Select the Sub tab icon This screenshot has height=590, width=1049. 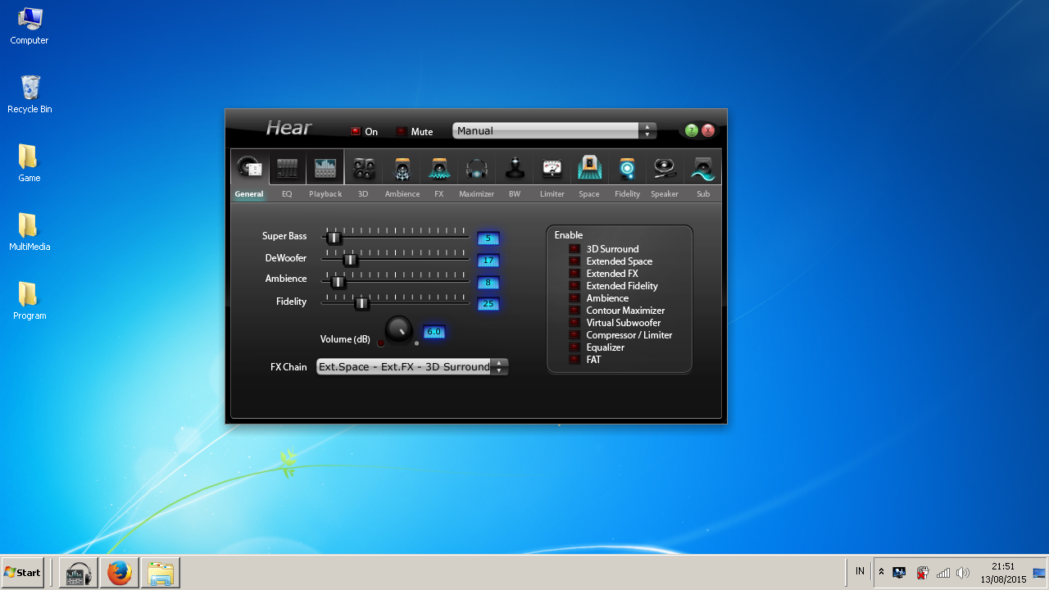tap(702, 168)
